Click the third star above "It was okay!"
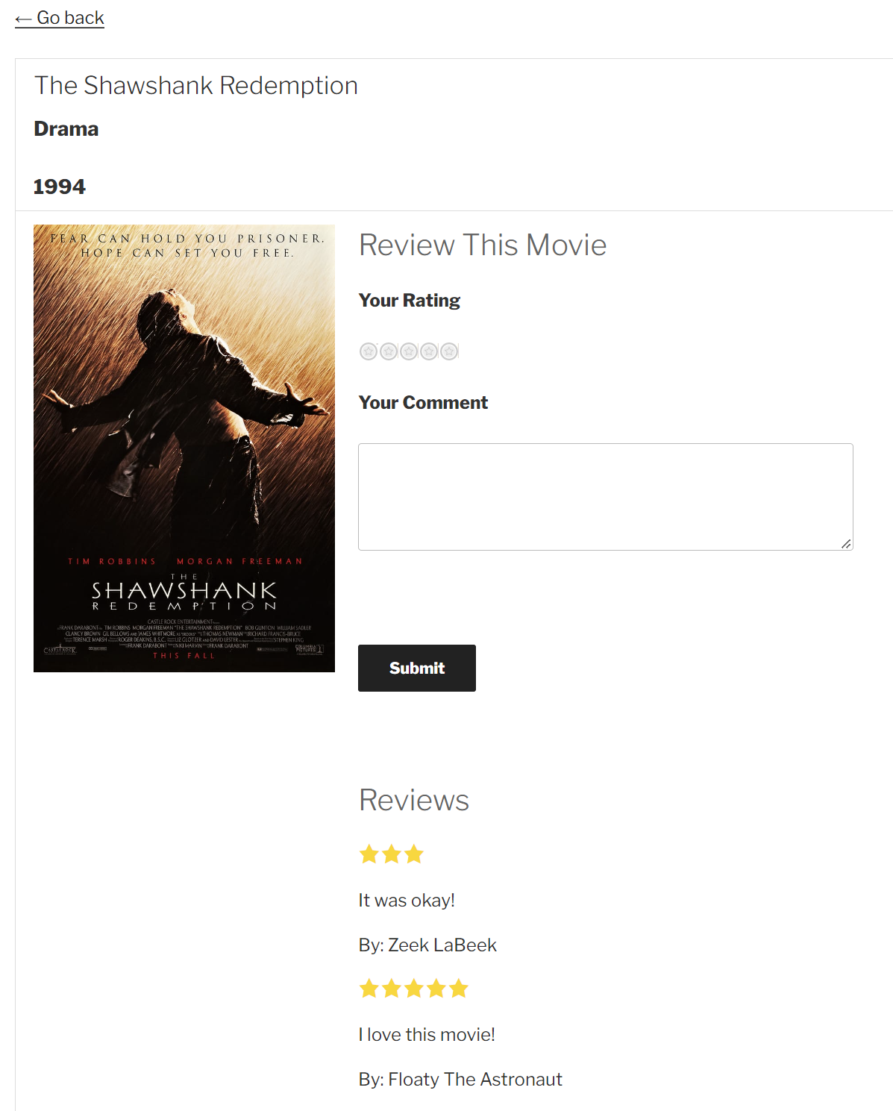893x1111 pixels. (x=414, y=854)
